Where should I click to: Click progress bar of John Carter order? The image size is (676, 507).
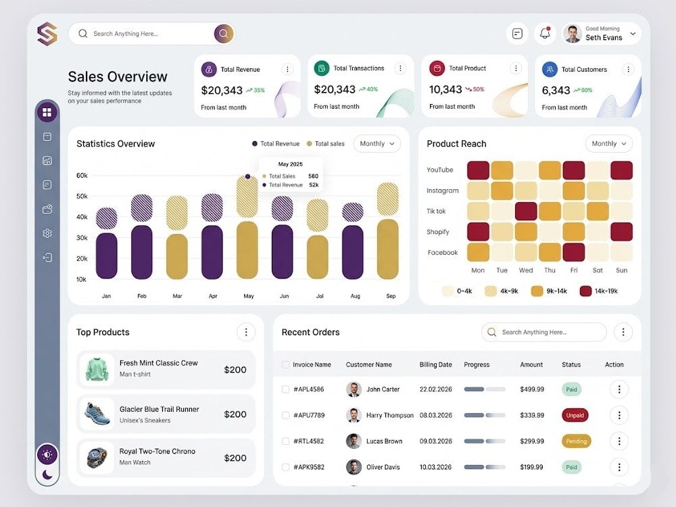[x=485, y=389]
